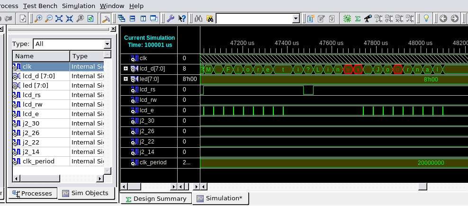Click the Name column header
The height and width of the screenshot is (206, 468).
40,56
